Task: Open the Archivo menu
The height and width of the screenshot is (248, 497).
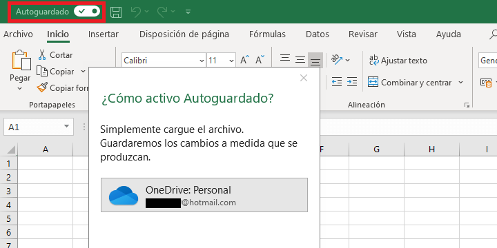Action: tap(18, 34)
